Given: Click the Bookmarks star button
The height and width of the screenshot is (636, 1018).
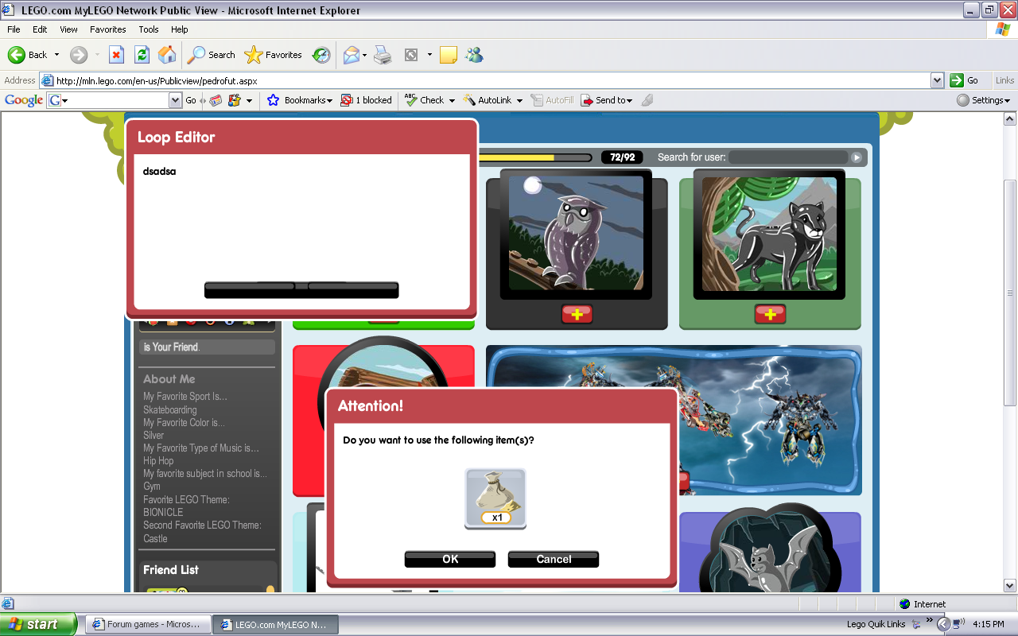Looking at the screenshot, I should pos(299,100).
